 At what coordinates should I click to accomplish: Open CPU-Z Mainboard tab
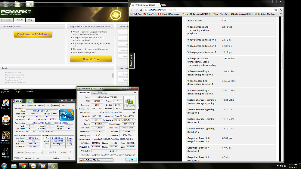point(32,106)
